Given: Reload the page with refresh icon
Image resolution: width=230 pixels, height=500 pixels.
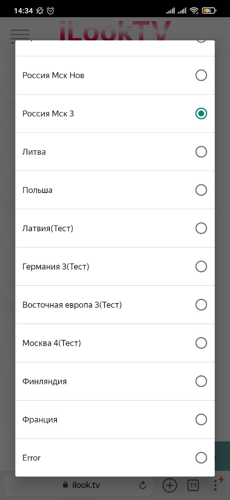Looking at the screenshot, I should point(143,486).
